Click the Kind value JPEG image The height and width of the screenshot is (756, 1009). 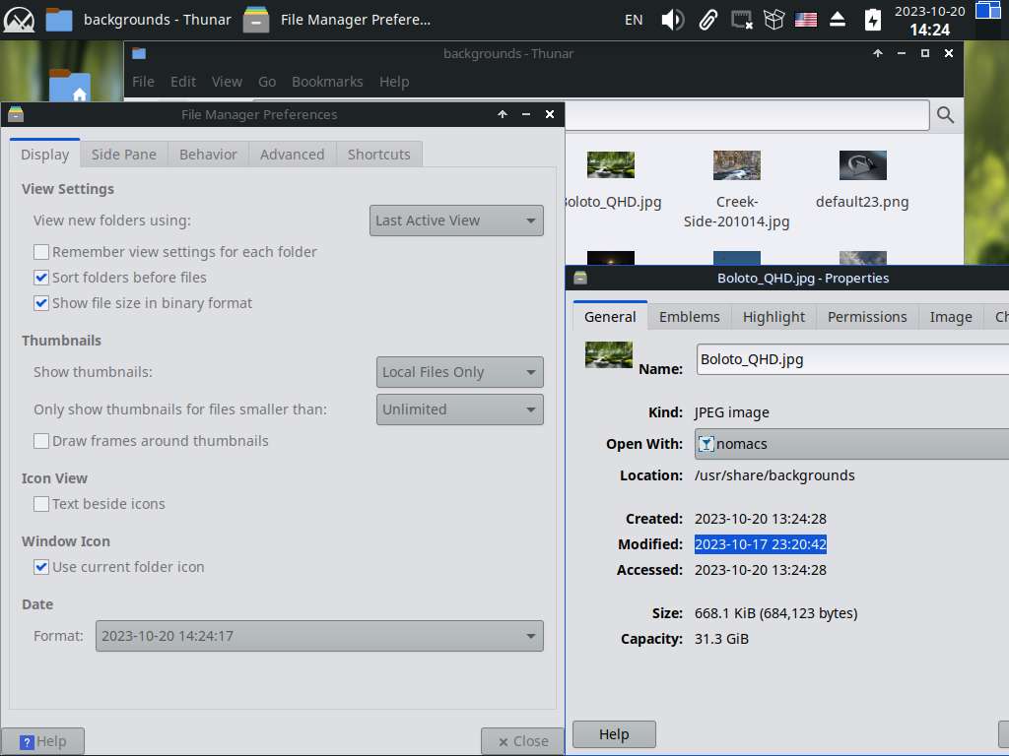coord(732,412)
